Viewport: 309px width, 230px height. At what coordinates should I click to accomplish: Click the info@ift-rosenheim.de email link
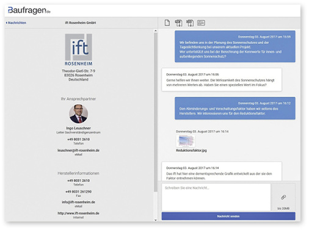tap(78, 202)
